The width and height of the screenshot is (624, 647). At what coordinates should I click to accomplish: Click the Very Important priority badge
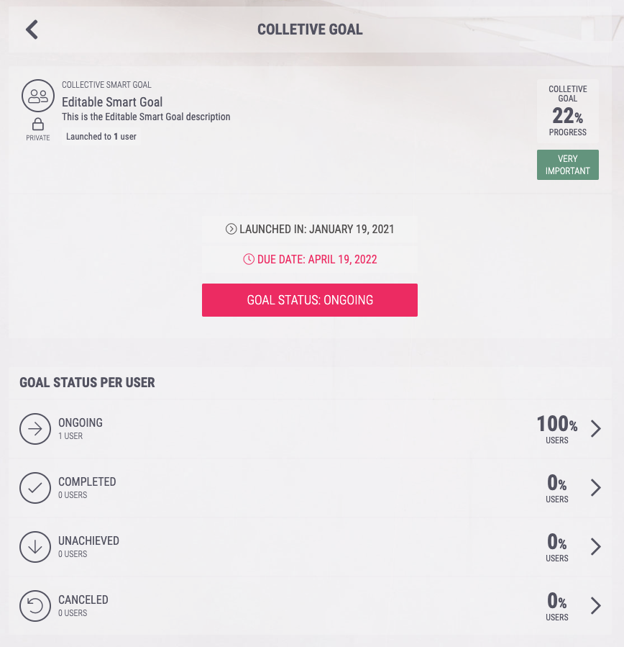pos(567,165)
